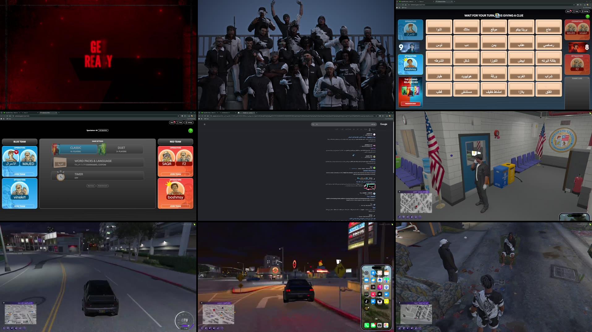Tap the Settings gear app on the phone

[366, 273]
